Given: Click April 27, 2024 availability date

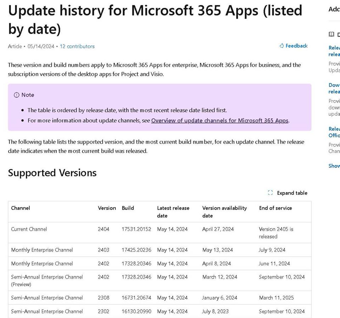Looking at the screenshot, I should (218, 229).
